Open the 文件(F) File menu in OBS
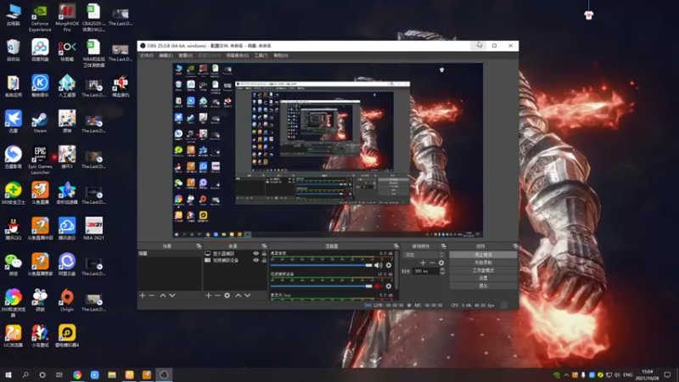679x382 pixels. [x=146, y=55]
